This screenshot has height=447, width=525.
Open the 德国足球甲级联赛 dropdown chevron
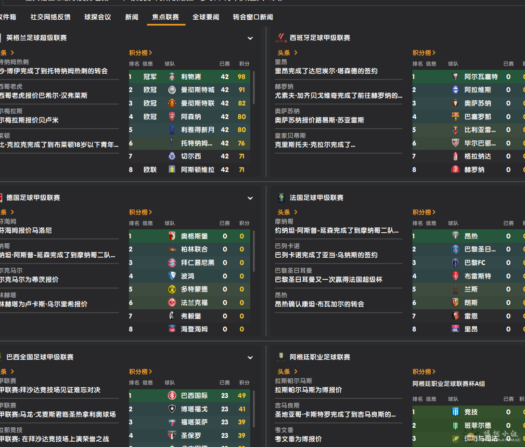click(250, 198)
